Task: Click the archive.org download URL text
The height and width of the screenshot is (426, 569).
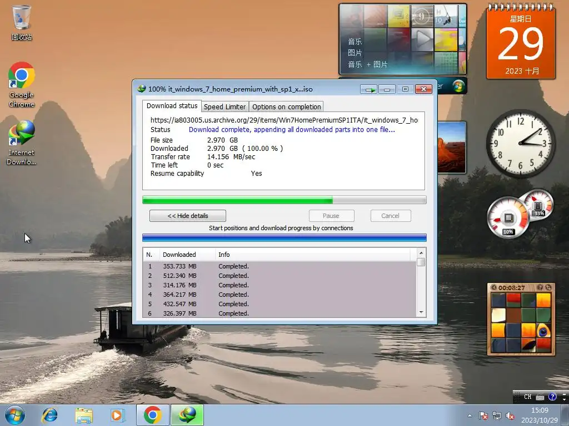Action: [284, 120]
